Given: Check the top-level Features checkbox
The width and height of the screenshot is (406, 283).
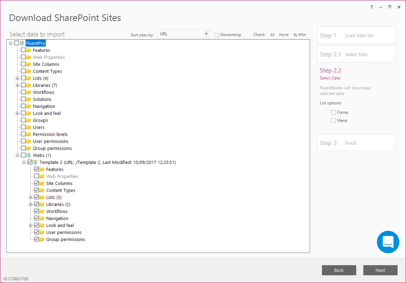Looking at the screenshot, I should tap(23, 50).
